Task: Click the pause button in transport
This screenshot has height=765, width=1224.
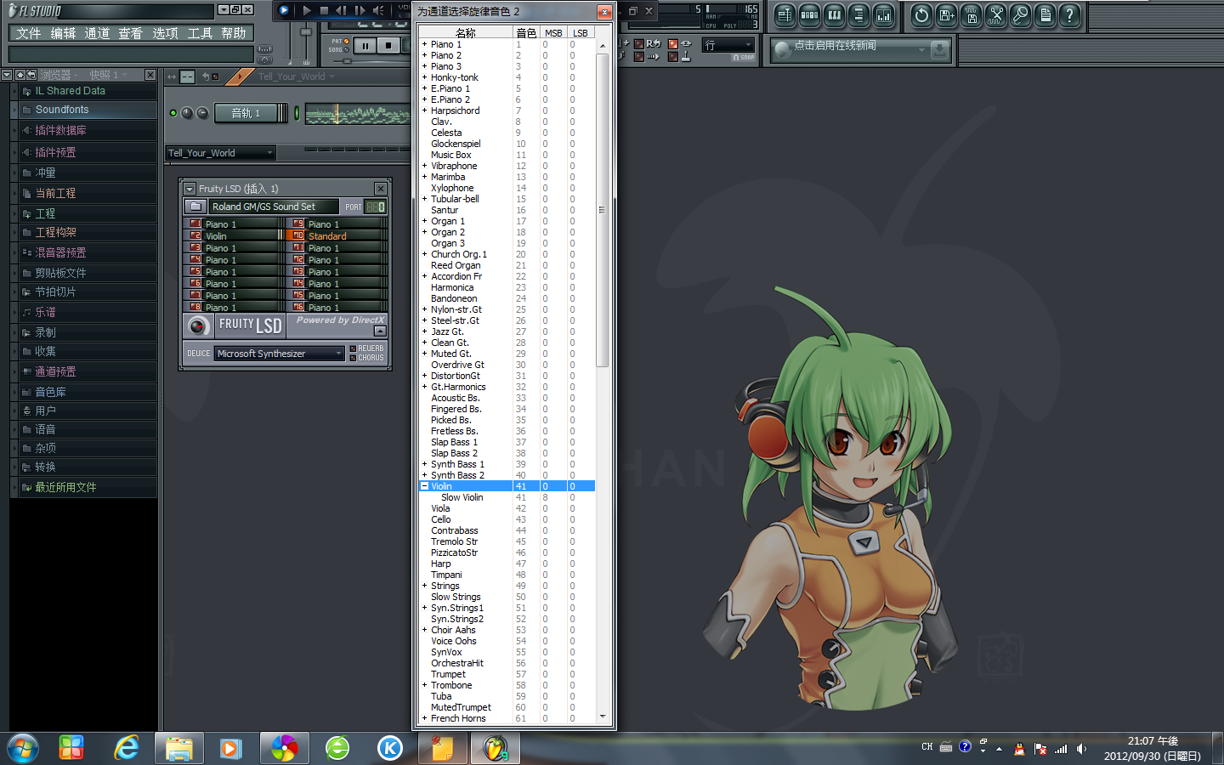Action: (x=365, y=46)
